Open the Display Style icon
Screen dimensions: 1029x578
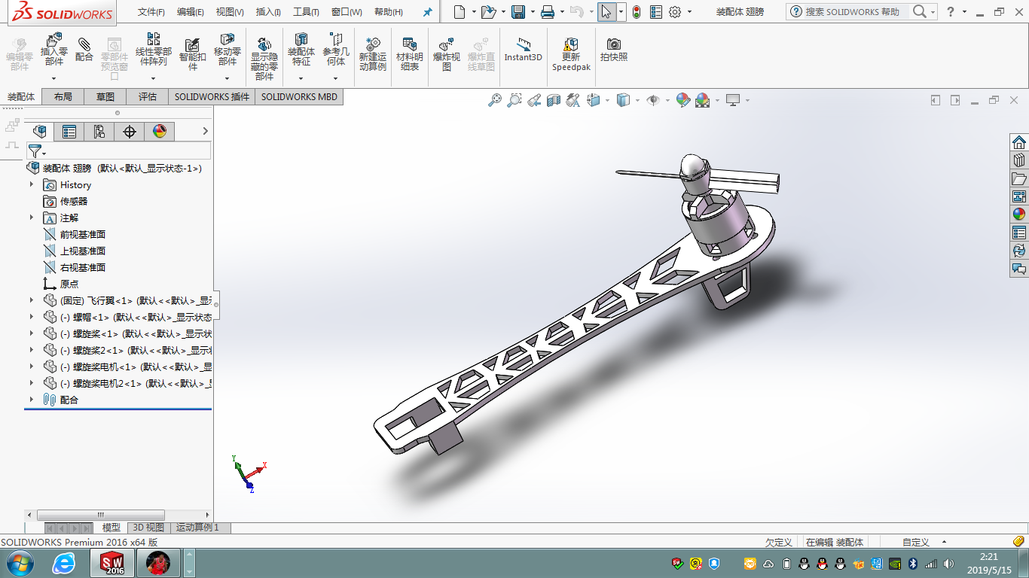coord(623,99)
